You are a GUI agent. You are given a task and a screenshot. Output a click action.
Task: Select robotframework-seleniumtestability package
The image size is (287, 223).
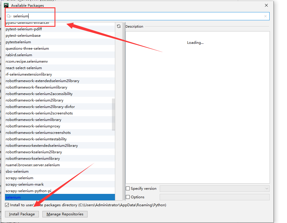60,139
